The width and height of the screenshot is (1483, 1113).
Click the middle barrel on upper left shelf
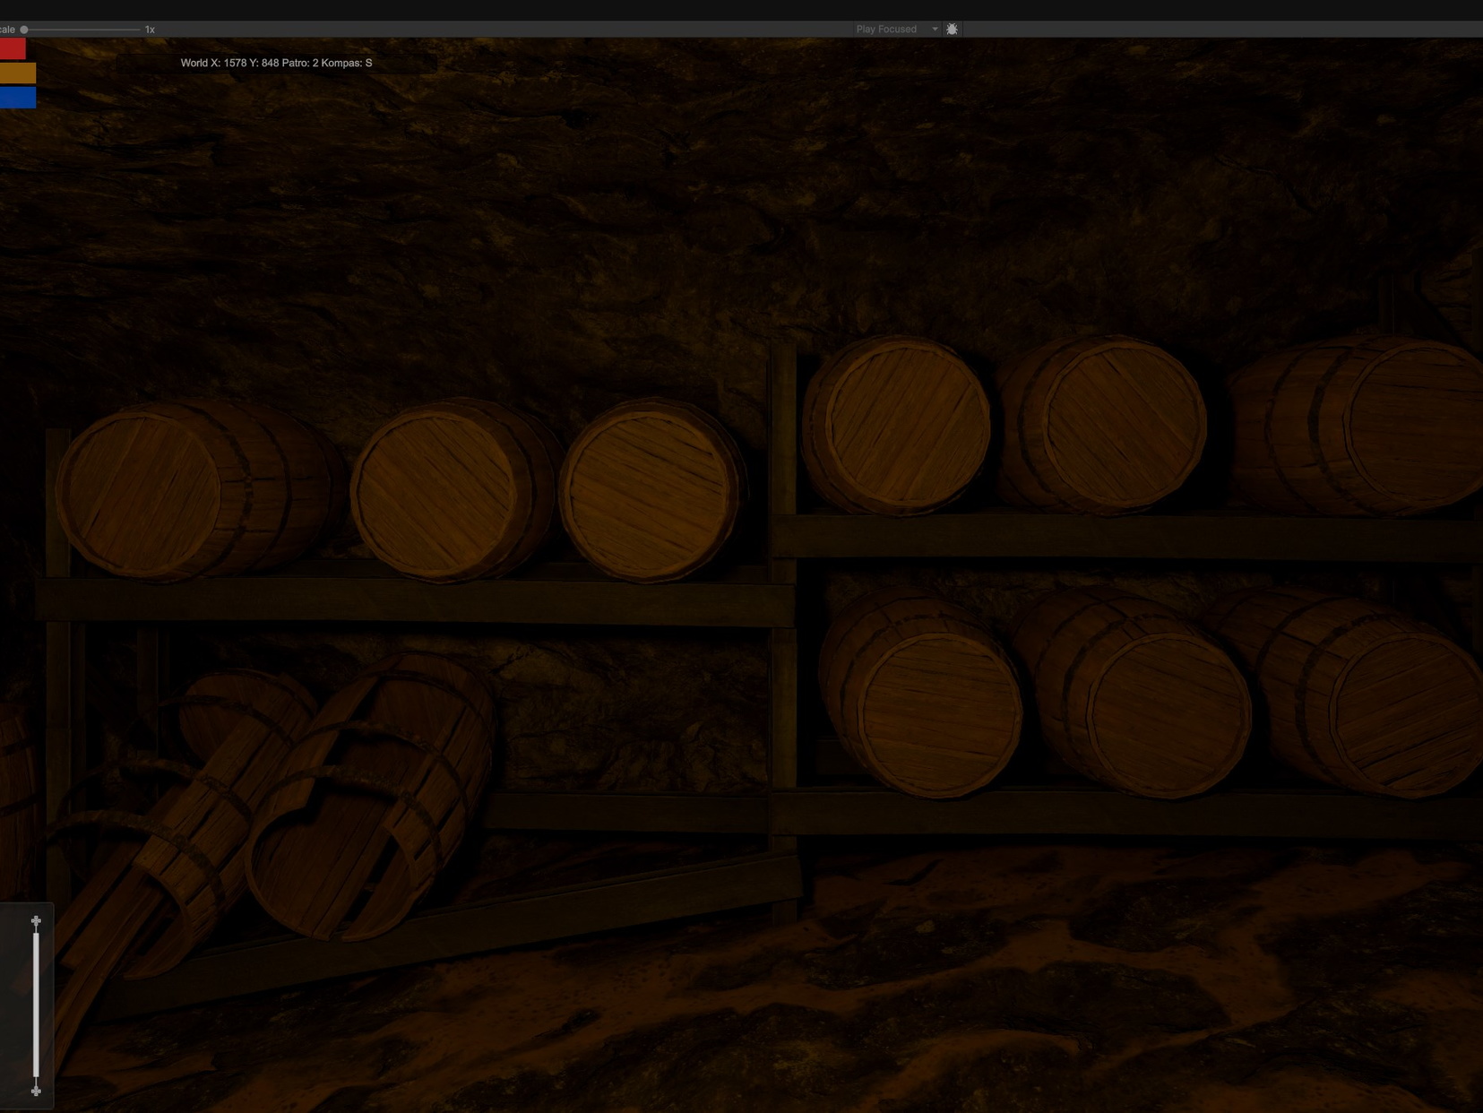pos(436,495)
